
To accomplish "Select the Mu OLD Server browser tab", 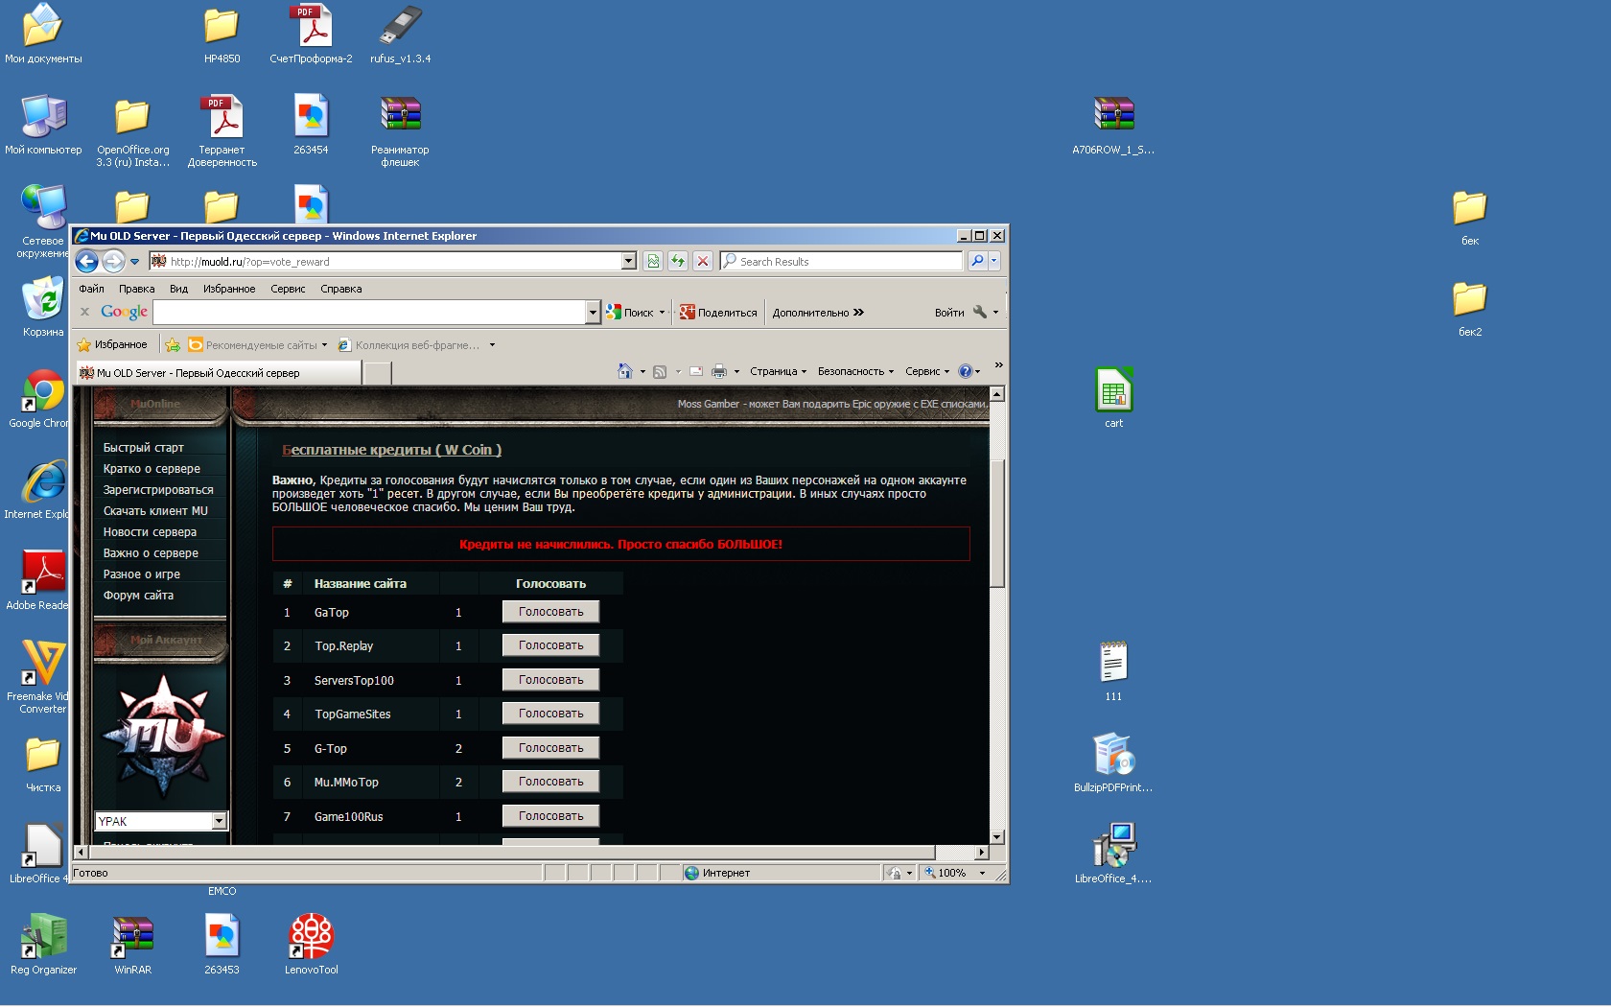I will click(x=218, y=373).
